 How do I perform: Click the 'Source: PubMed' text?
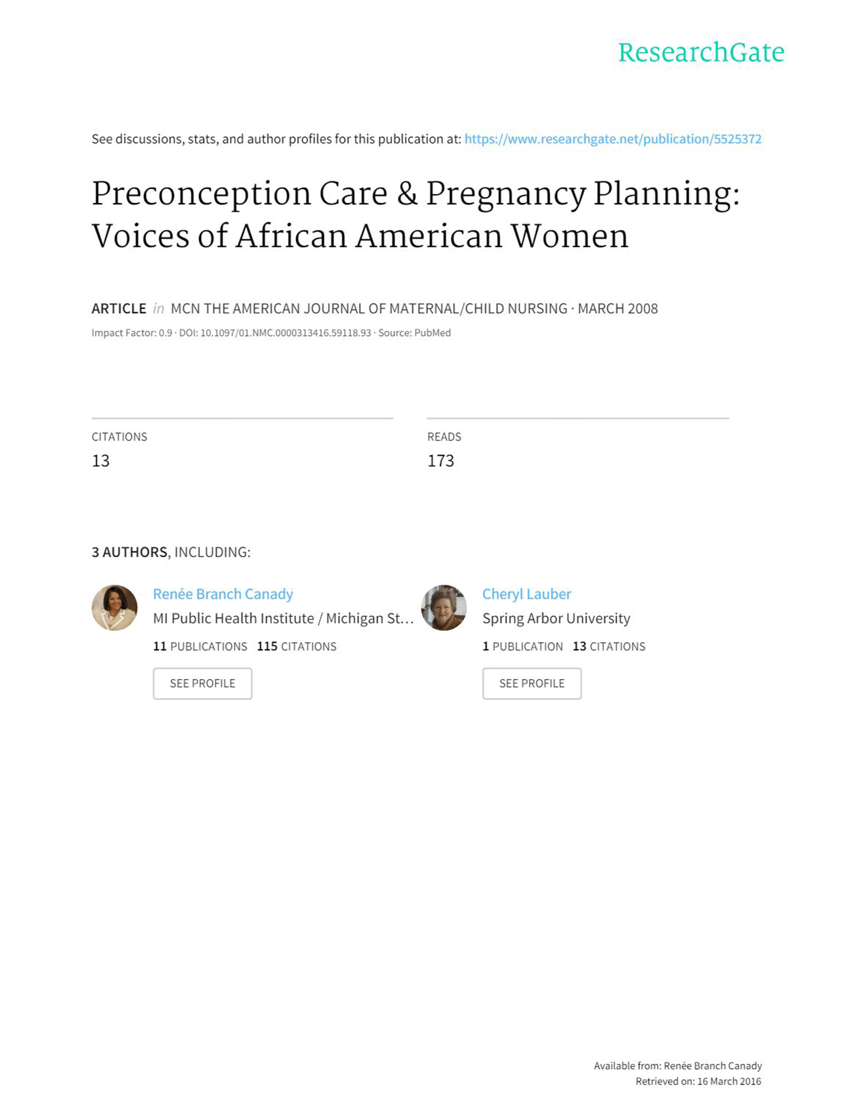coord(414,333)
